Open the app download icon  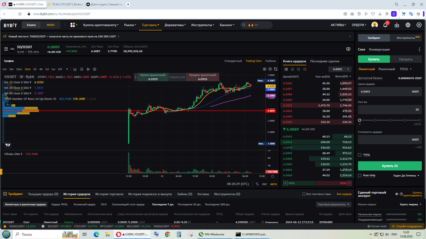[397, 25]
